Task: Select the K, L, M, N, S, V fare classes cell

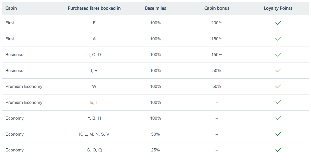Action: tap(94, 134)
